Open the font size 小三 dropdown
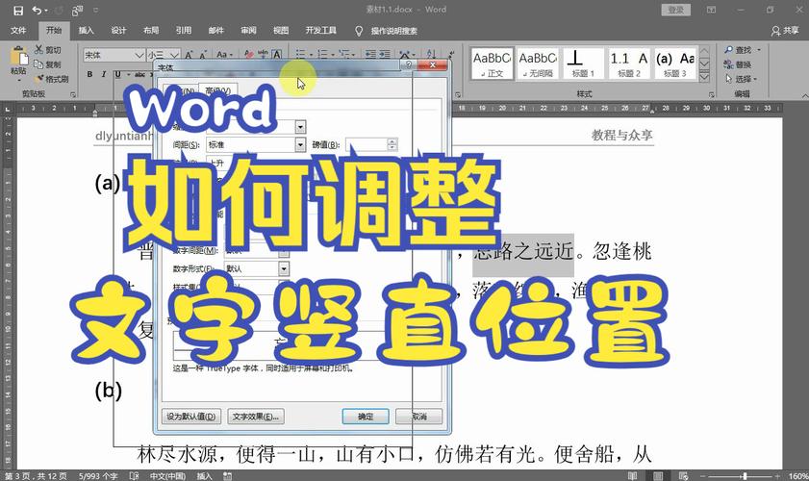The width and height of the screenshot is (809, 481). (x=175, y=55)
